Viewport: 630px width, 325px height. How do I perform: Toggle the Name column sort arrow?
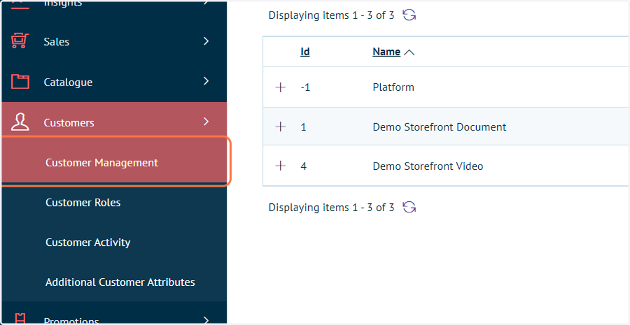(409, 52)
